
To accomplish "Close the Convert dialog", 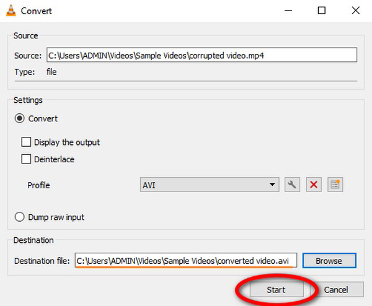I will [356, 11].
